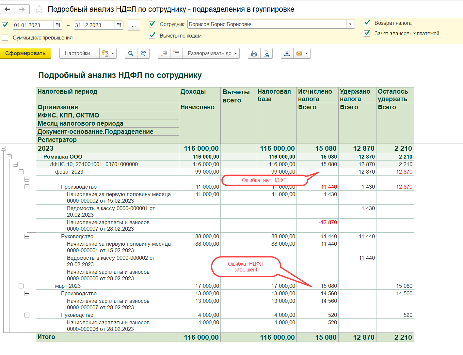Open period selection ellipsis button

134,25
